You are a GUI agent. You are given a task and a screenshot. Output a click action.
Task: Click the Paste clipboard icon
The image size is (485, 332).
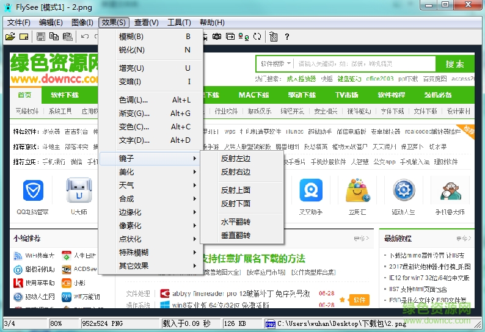[x=67, y=37]
